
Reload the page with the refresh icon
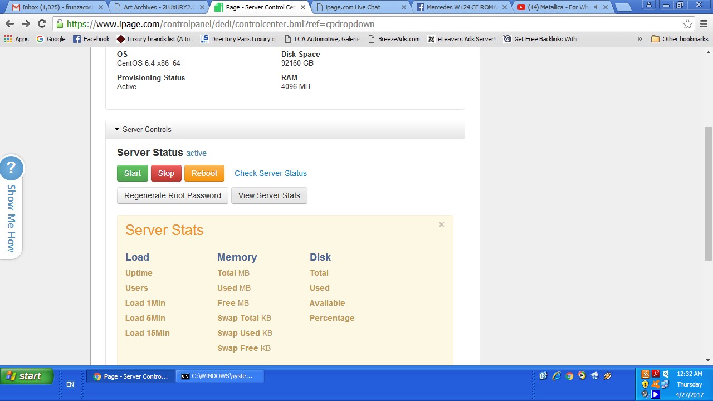click(42, 24)
